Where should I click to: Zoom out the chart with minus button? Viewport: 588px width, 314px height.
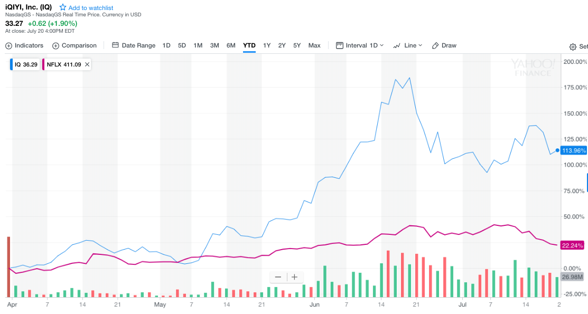coord(278,277)
